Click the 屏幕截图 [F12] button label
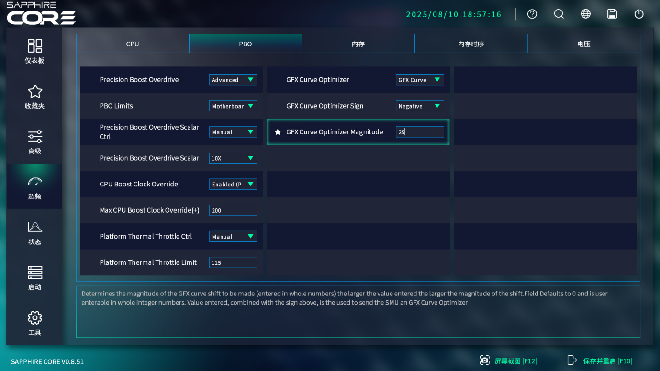The width and height of the screenshot is (660, 371). coord(516,361)
